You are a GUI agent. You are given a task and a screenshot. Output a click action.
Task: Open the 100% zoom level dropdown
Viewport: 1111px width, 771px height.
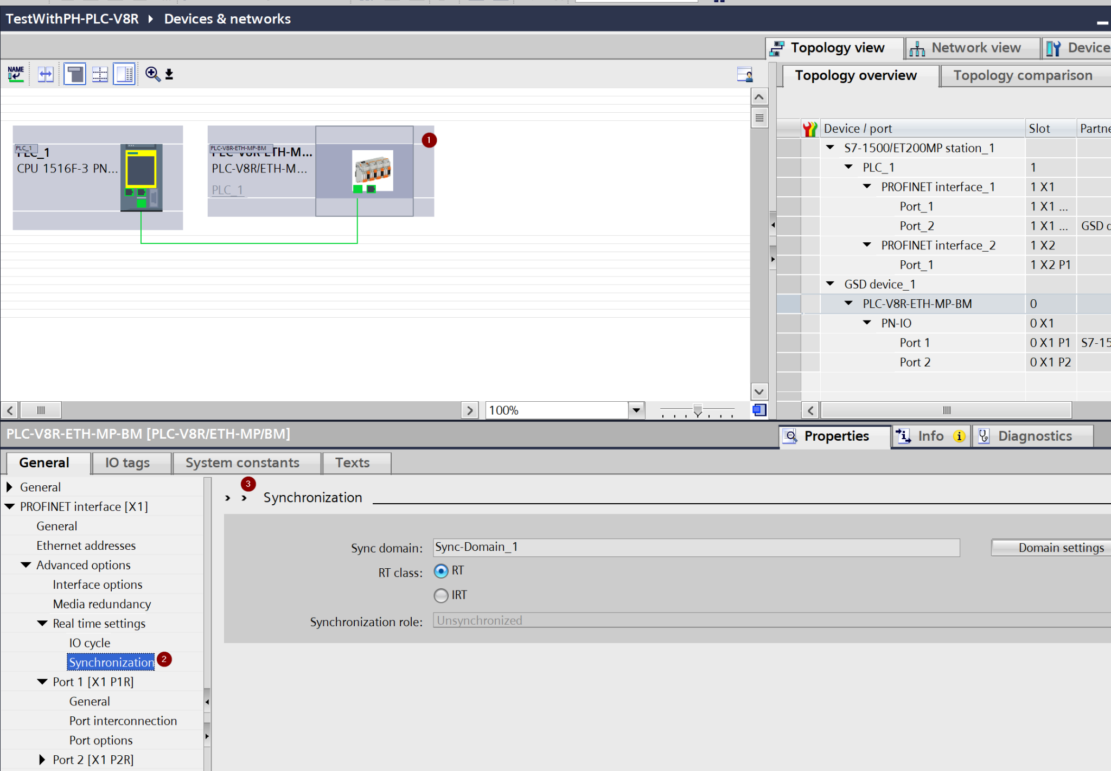pyautogui.click(x=636, y=410)
